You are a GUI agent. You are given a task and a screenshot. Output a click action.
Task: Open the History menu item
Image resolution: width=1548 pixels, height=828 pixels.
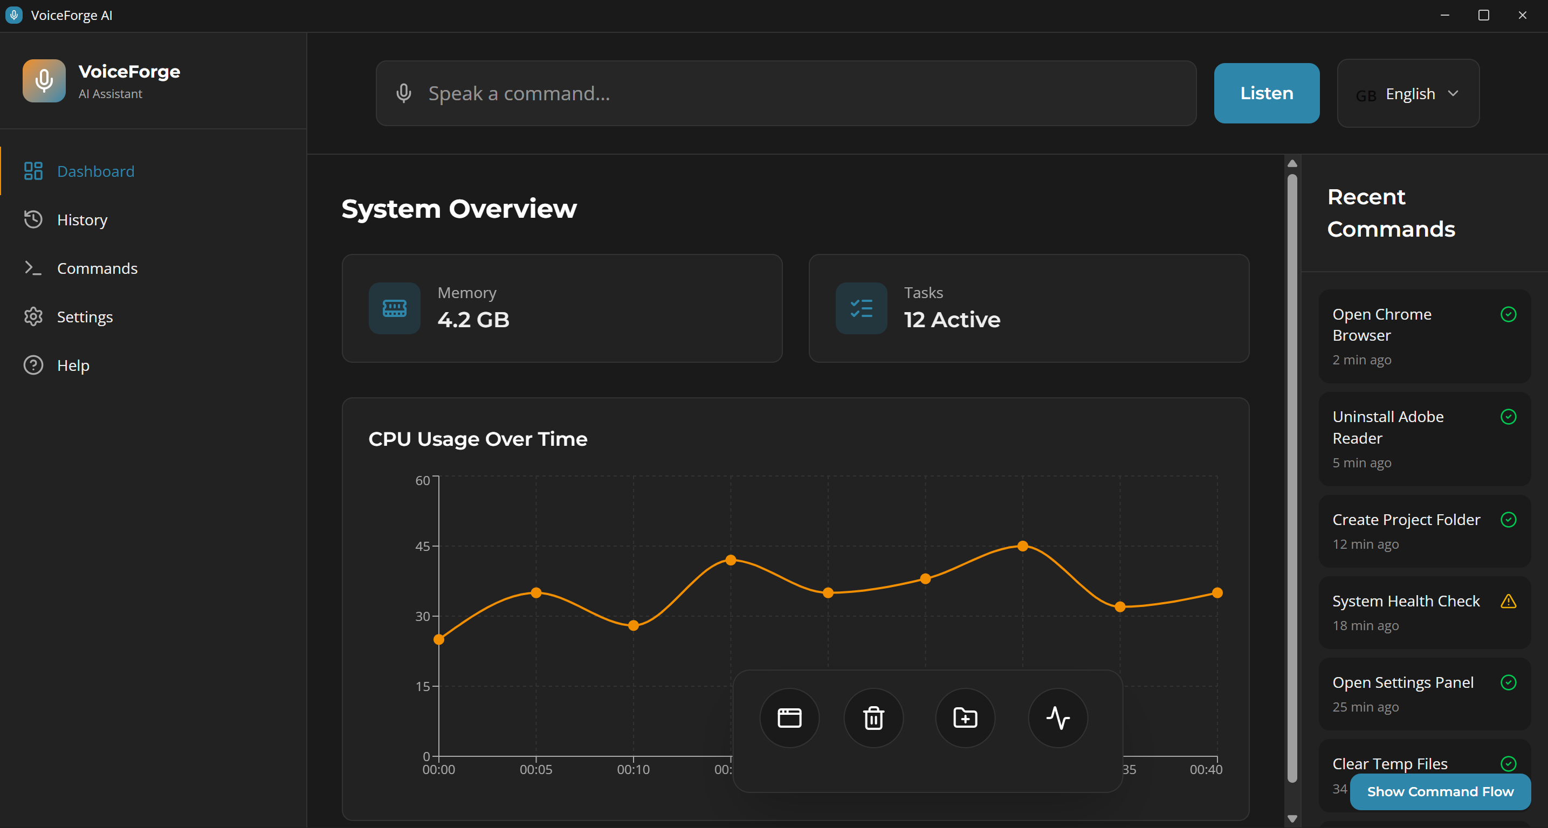[x=82, y=220]
